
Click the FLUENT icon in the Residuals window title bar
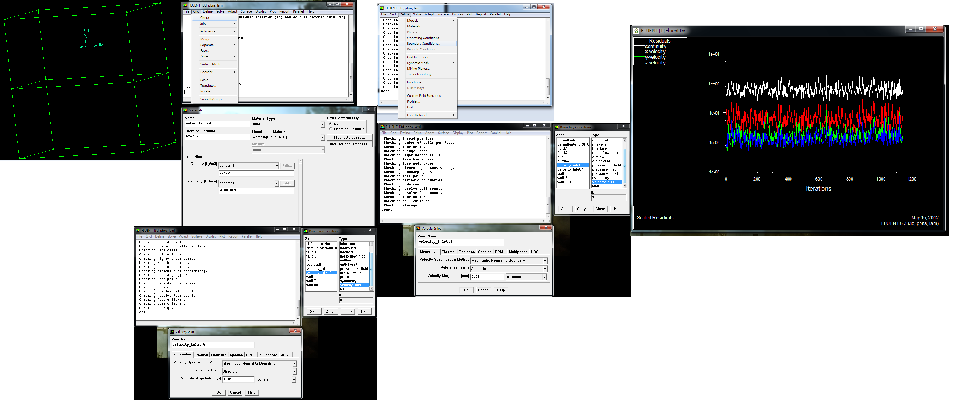click(636, 31)
